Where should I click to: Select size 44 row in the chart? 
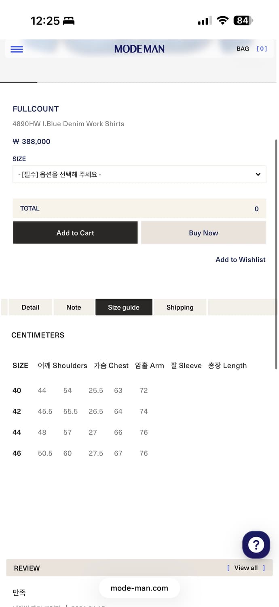pyautogui.click(x=17, y=432)
